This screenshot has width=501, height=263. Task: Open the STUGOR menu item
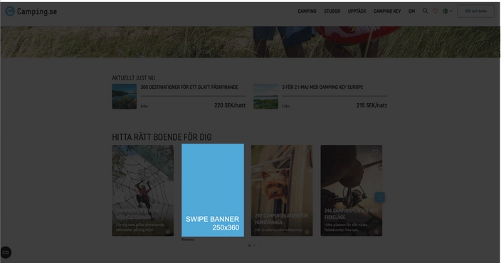coord(332,11)
